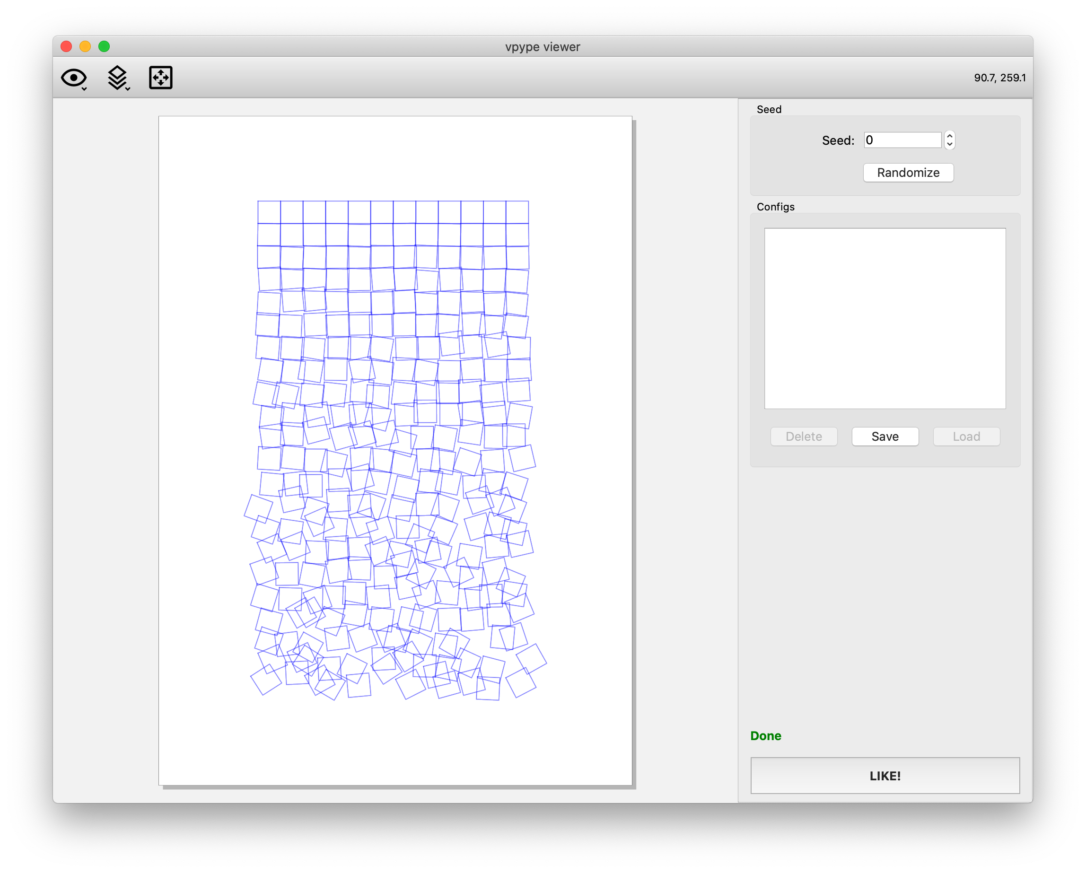Click the fit-to-viewport icon
The height and width of the screenshot is (873, 1086).
(x=161, y=78)
